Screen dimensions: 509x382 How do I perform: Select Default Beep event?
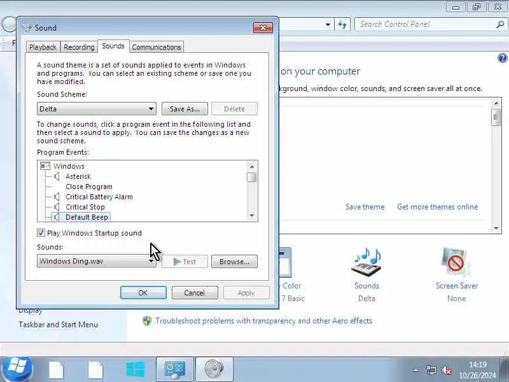point(87,217)
